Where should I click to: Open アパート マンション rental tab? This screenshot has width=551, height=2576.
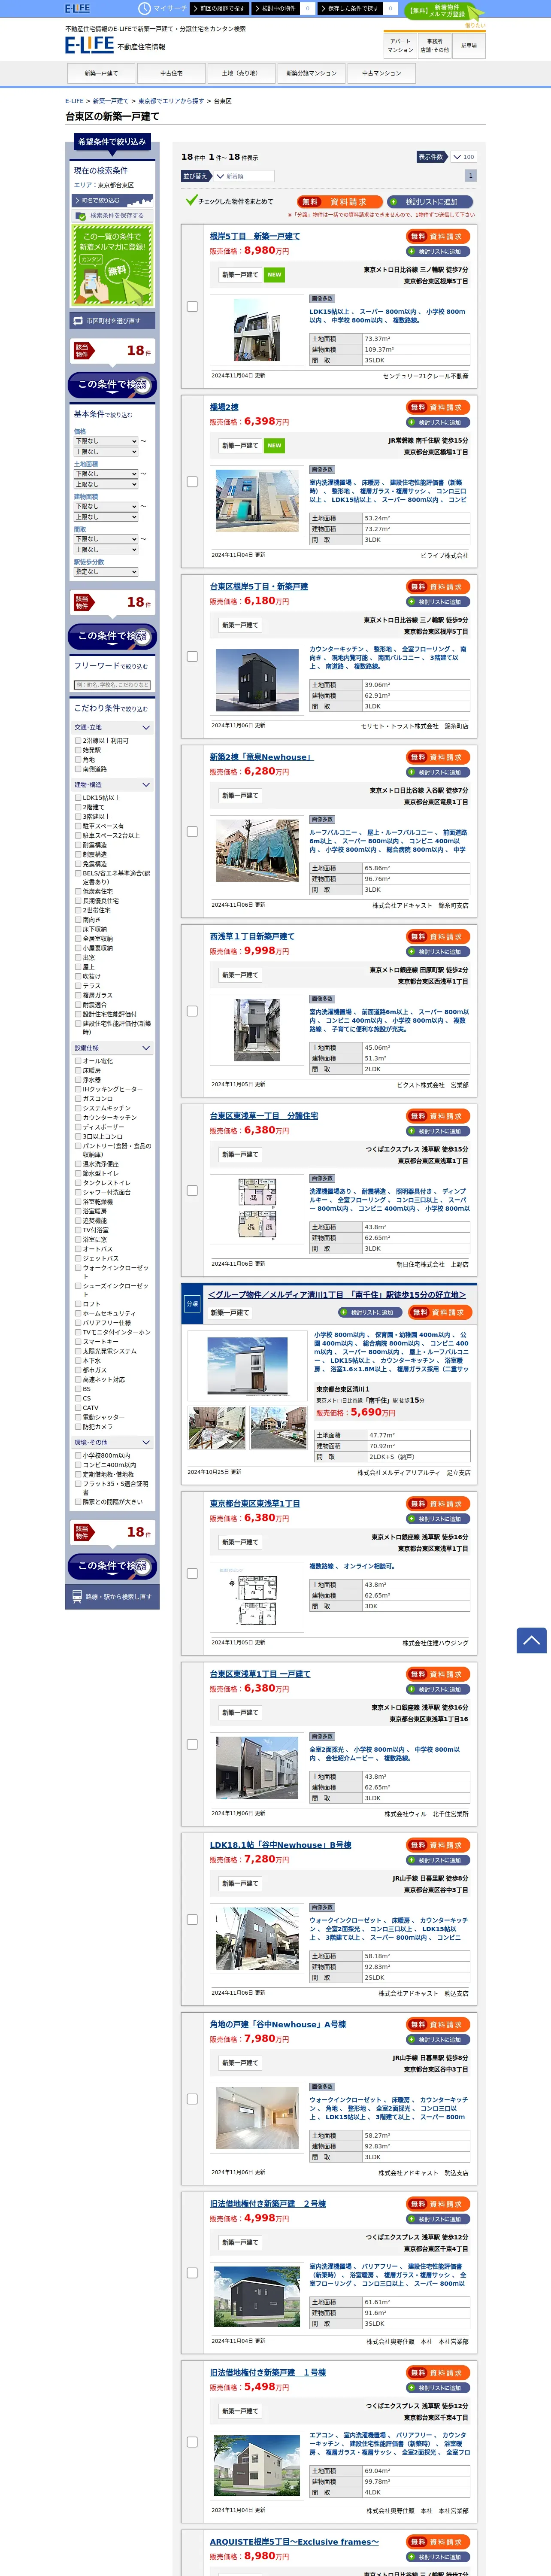400,45
